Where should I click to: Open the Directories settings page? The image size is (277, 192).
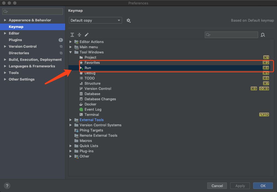coord(19,53)
